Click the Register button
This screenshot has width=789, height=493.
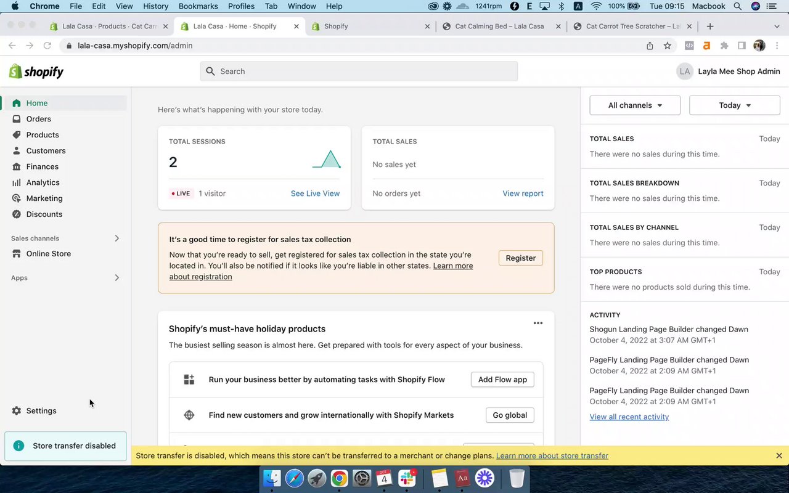point(521,258)
